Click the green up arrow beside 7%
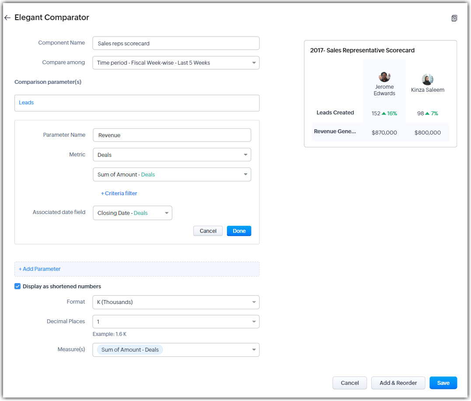Screen dimensions: 471x401 pyautogui.click(x=427, y=114)
